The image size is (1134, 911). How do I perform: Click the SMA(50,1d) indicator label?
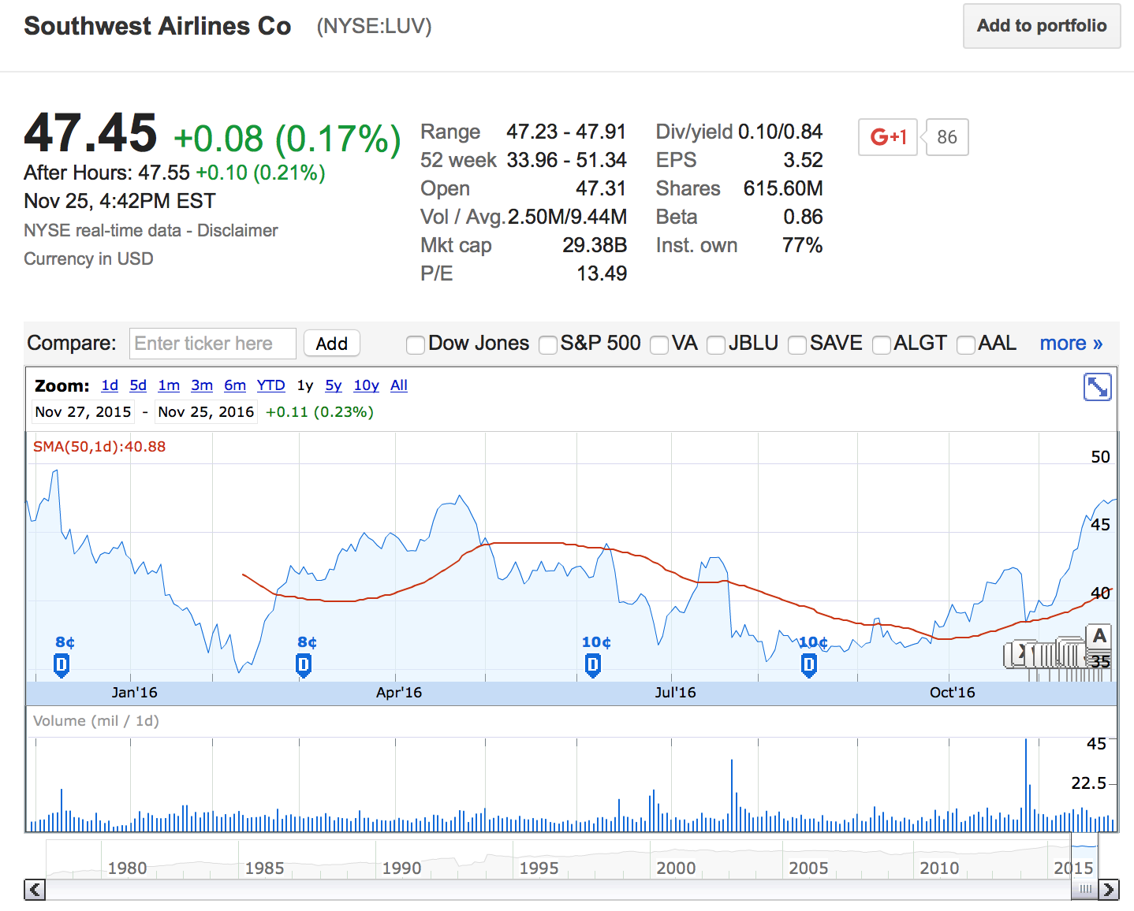[99, 447]
